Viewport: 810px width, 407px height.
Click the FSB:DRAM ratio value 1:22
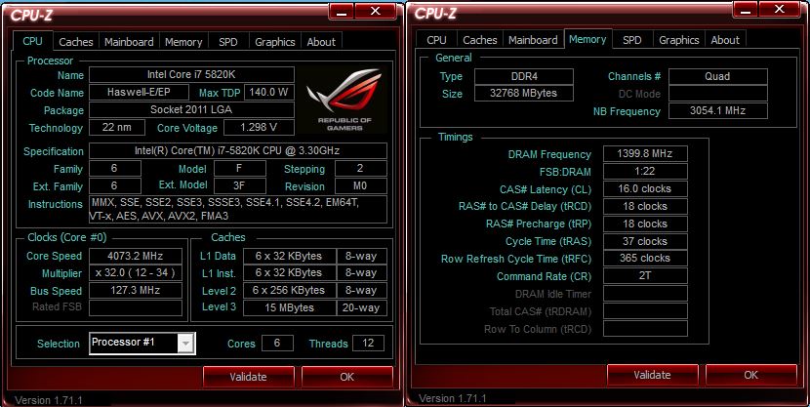tap(645, 171)
